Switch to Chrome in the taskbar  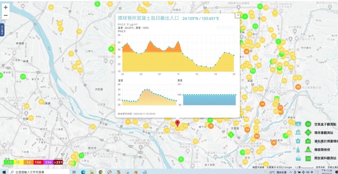click(x=100, y=172)
